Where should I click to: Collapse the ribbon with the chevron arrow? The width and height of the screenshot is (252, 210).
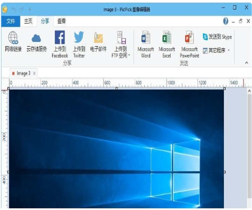[247, 63]
